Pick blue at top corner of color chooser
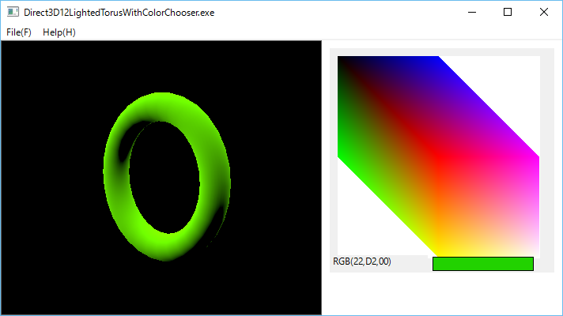 click(436, 58)
